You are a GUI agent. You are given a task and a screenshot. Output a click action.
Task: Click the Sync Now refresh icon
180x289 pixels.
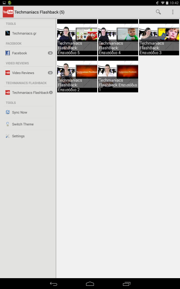coord(8,112)
